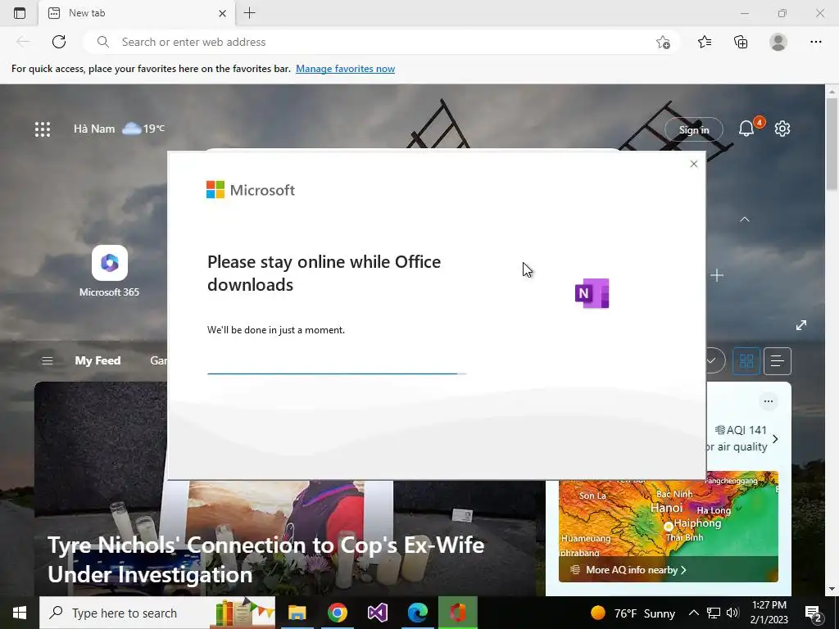
Task: Follow the Manage favorites now link
Action: pos(345,69)
